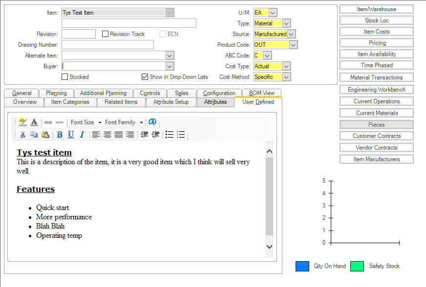Click the Item Costs button
Screen dimensions: 426x287
(377, 32)
